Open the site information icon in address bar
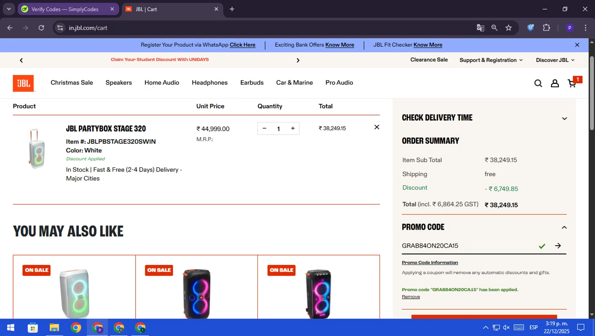The width and height of the screenshot is (595, 336). pos(60,28)
